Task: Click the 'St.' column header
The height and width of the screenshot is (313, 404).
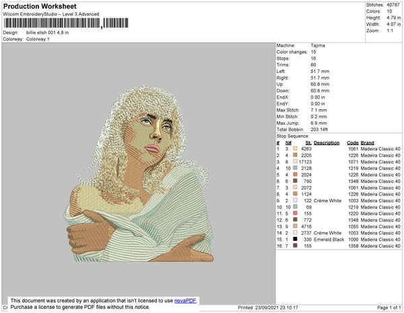Action: point(308,143)
